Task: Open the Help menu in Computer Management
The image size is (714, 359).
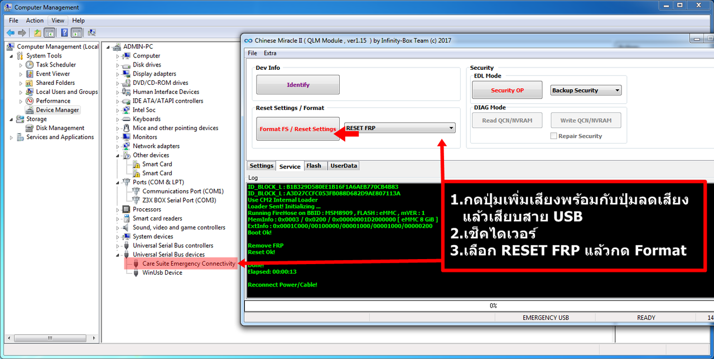Action: coord(78,21)
